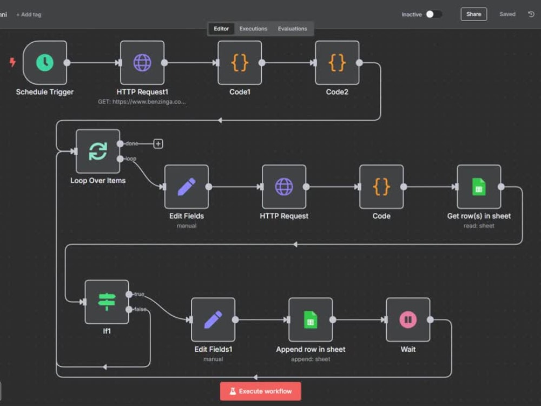Select the Code node before Get row(s)
The height and width of the screenshot is (406, 541).
[381, 187]
